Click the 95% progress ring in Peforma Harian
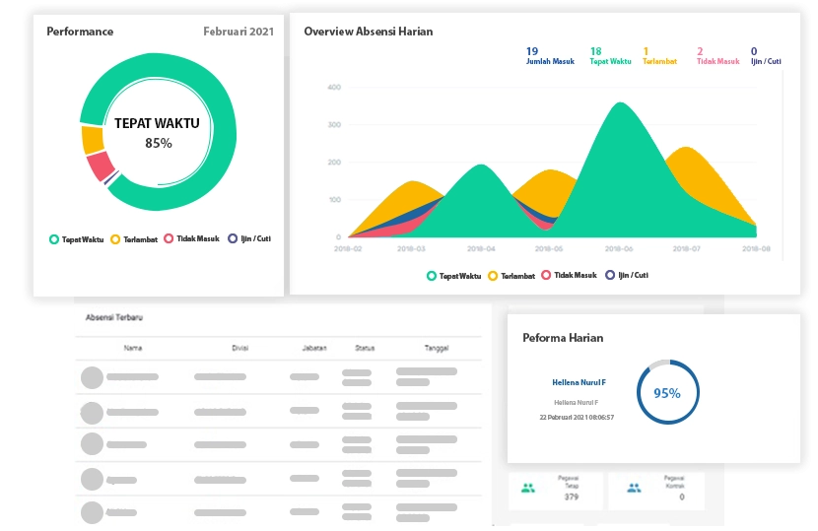 tap(666, 393)
